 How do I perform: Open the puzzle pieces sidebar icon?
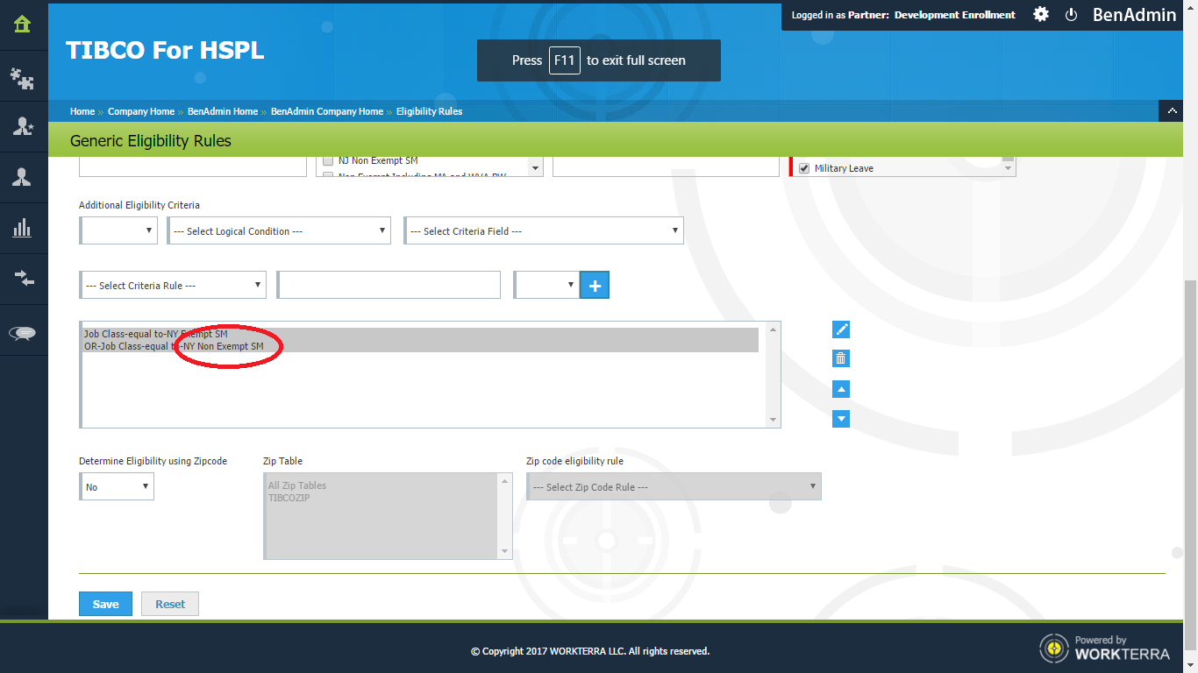pos(23,78)
